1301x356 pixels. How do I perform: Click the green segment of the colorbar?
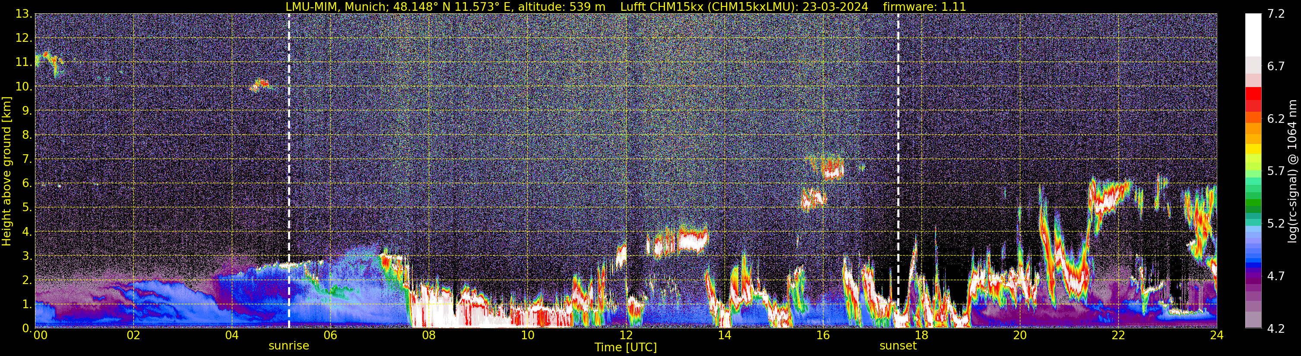[1253, 202]
